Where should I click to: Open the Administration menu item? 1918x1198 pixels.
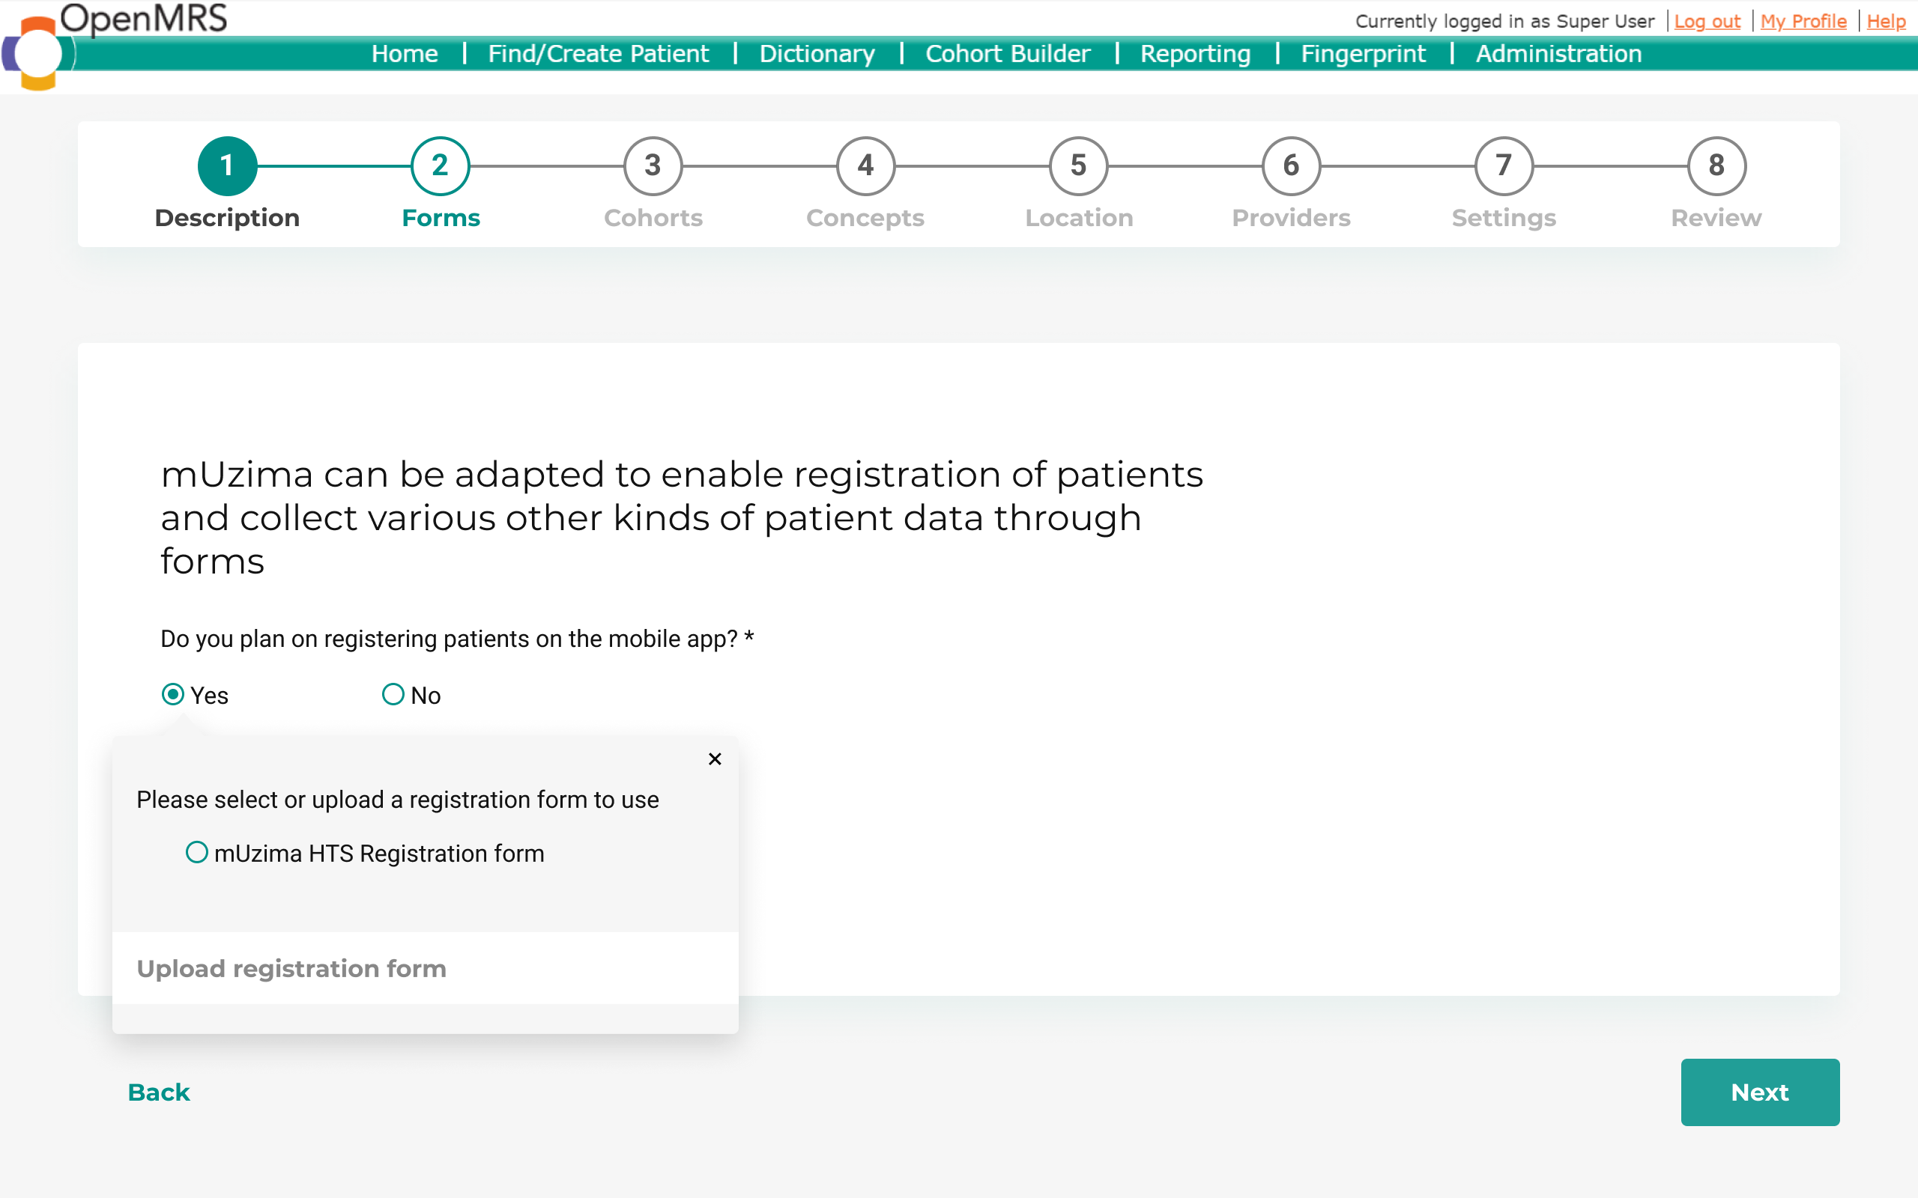point(1558,53)
